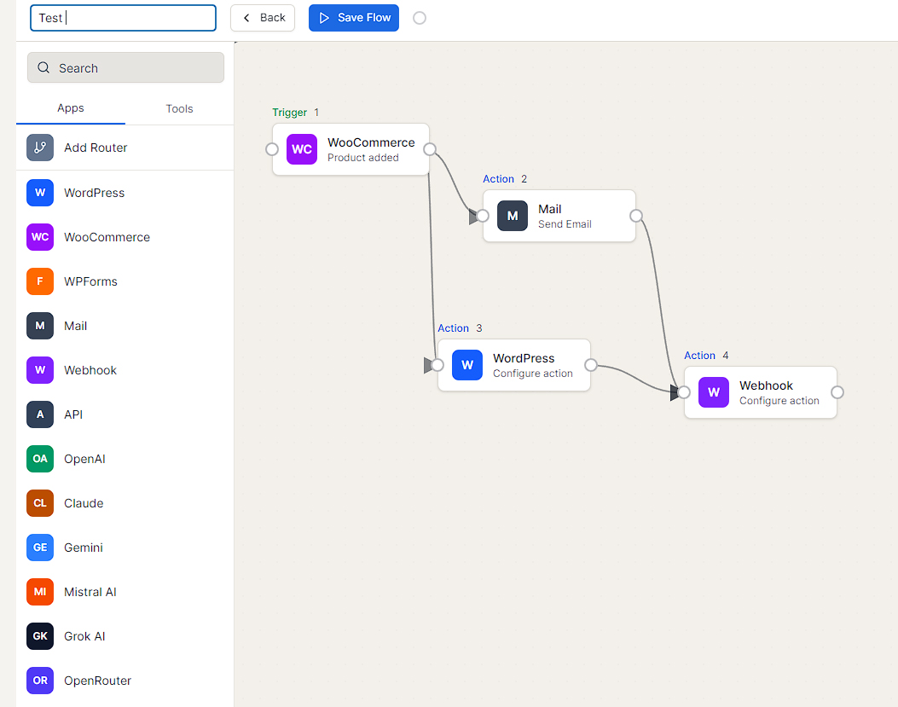The width and height of the screenshot is (898, 707).
Task: Open the Mail Send Email node
Action: pos(559,216)
